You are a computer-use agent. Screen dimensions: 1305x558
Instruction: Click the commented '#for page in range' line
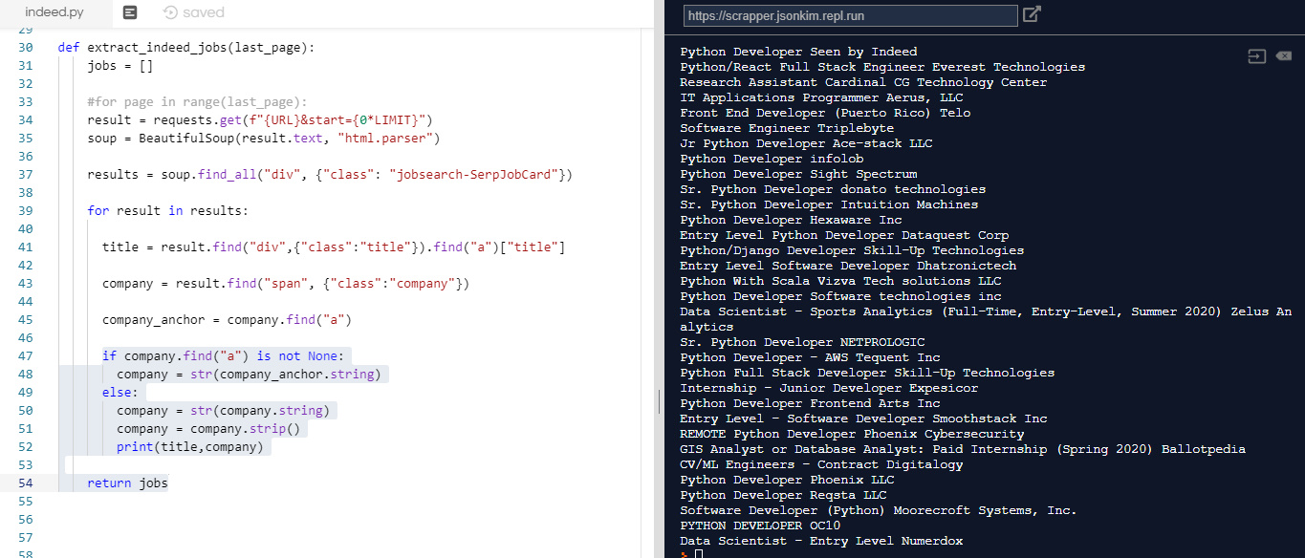pyautogui.click(x=197, y=102)
